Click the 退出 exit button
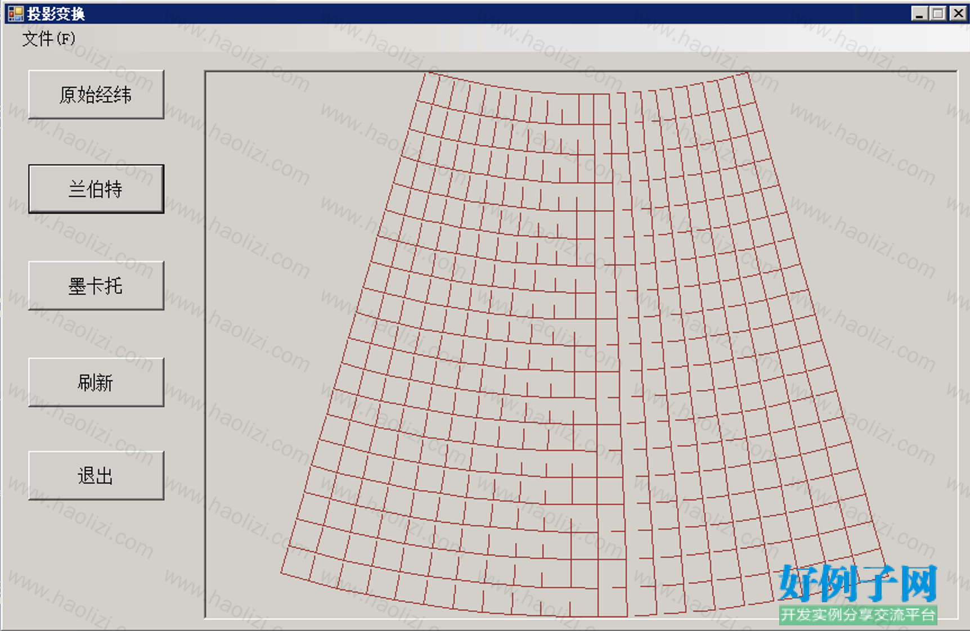This screenshot has width=970, height=631. [x=96, y=476]
